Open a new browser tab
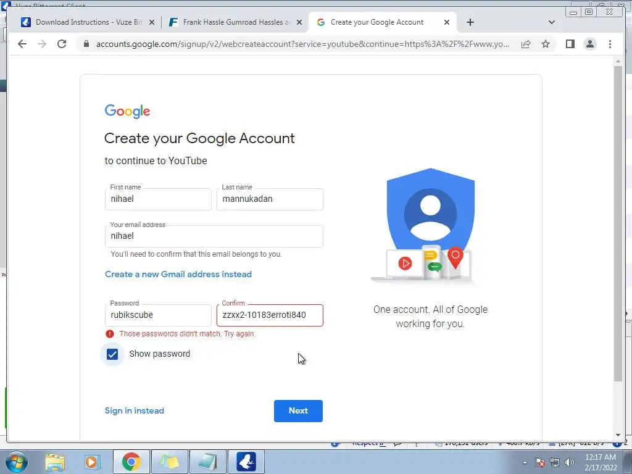Viewport: 632px width, 474px height. coord(470,22)
